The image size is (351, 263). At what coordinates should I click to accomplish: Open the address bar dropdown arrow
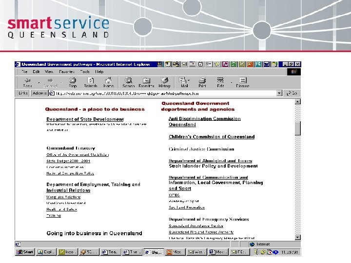tap(279, 93)
